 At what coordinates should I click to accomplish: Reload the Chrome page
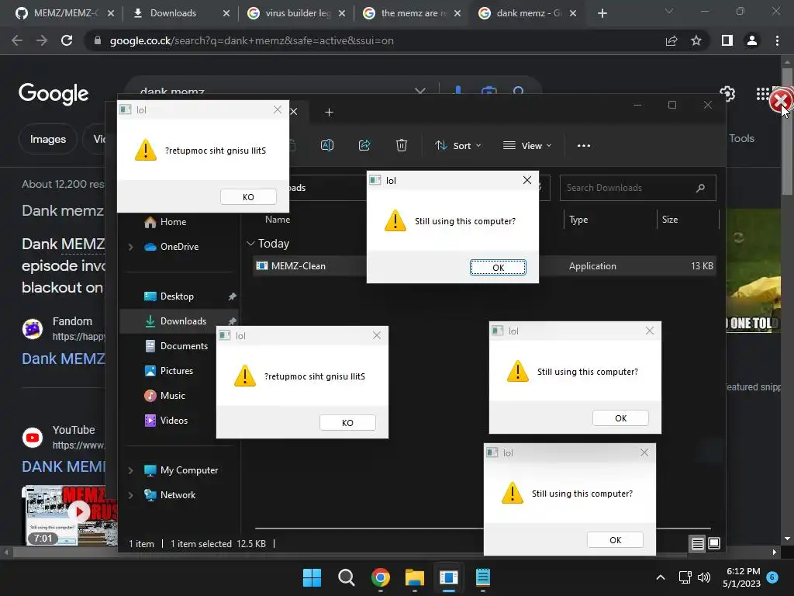pyautogui.click(x=67, y=40)
